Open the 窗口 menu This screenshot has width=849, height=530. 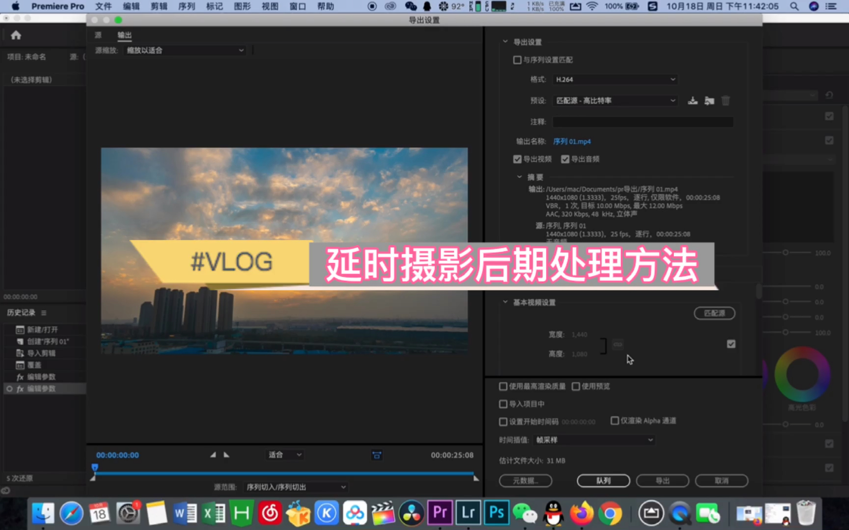[x=298, y=6]
